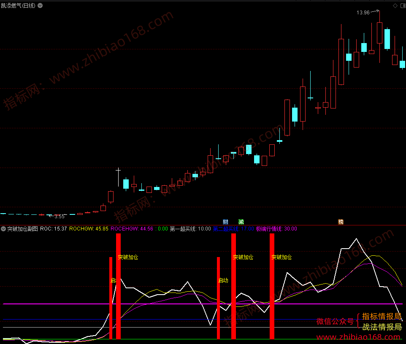Open the 突破加仓副图 indicator dropdown arrow
The image size is (406, 344).
[3, 229]
